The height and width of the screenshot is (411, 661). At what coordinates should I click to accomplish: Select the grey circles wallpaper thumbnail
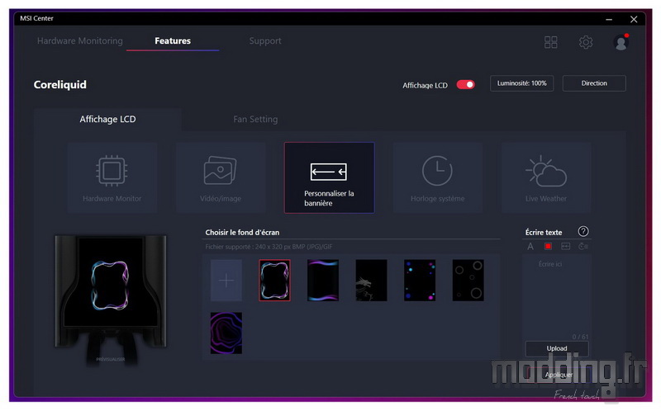[468, 281]
